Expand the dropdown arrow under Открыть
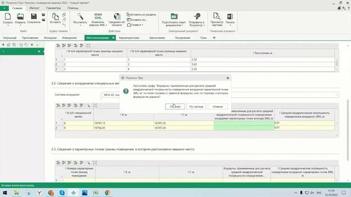Viewport: 351px width, 197px height. click(20, 25)
